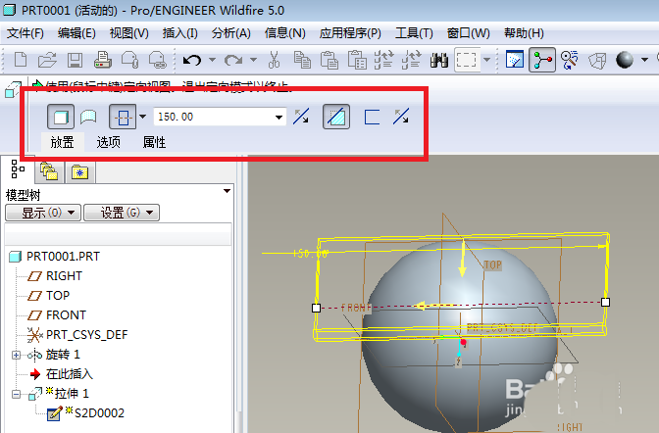Open Find with the binoculars icon
The width and height of the screenshot is (659, 433).
pyautogui.click(x=439, y=60)
